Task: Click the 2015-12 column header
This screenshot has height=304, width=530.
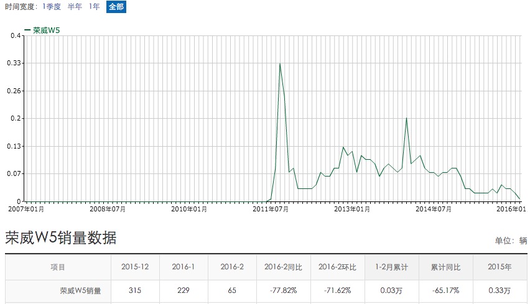Action: click(x=135, y=267)
